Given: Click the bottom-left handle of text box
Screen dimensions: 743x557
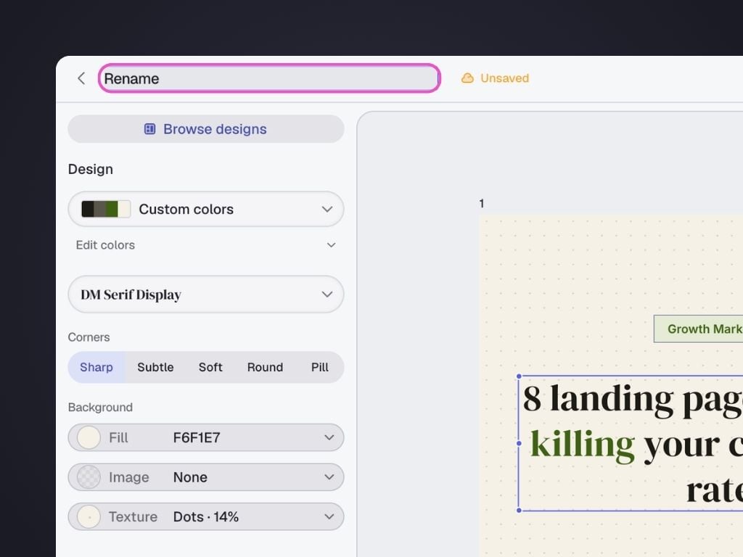Looking at the screenshot, I should pyautogui.click(x=519, y=510).
